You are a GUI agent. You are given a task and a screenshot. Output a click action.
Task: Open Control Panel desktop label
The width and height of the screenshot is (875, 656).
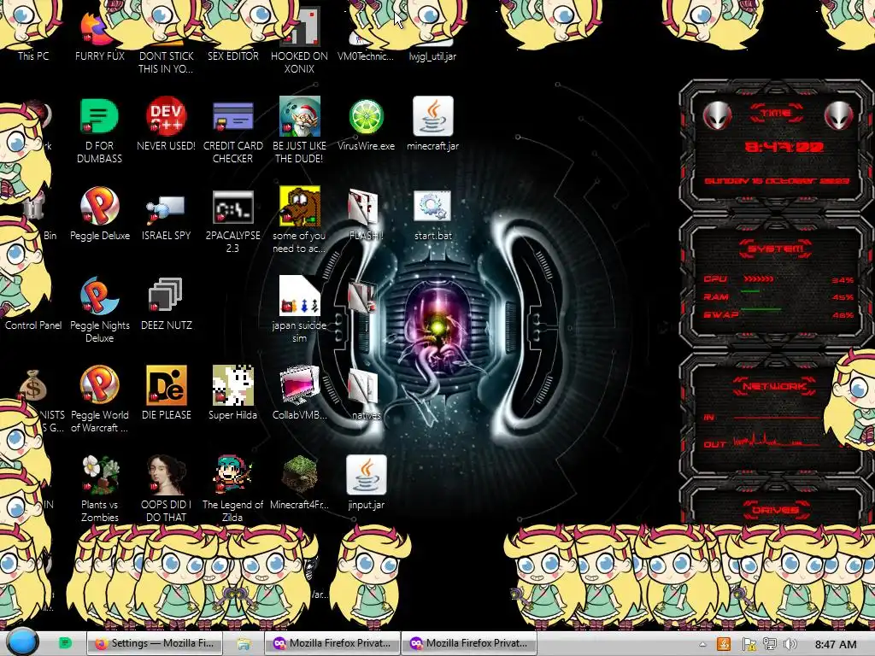tap(33, 325)
